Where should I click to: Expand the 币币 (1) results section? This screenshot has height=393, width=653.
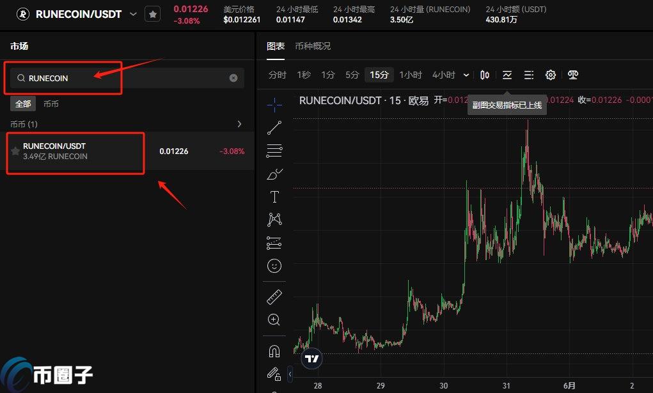coord(239,124)
